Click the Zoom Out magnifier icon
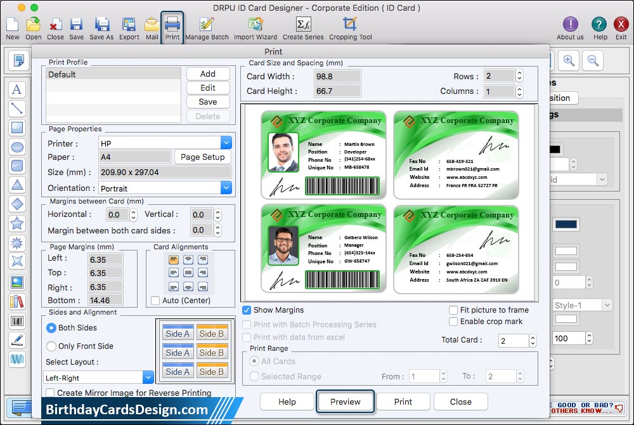 coord(593,61)
